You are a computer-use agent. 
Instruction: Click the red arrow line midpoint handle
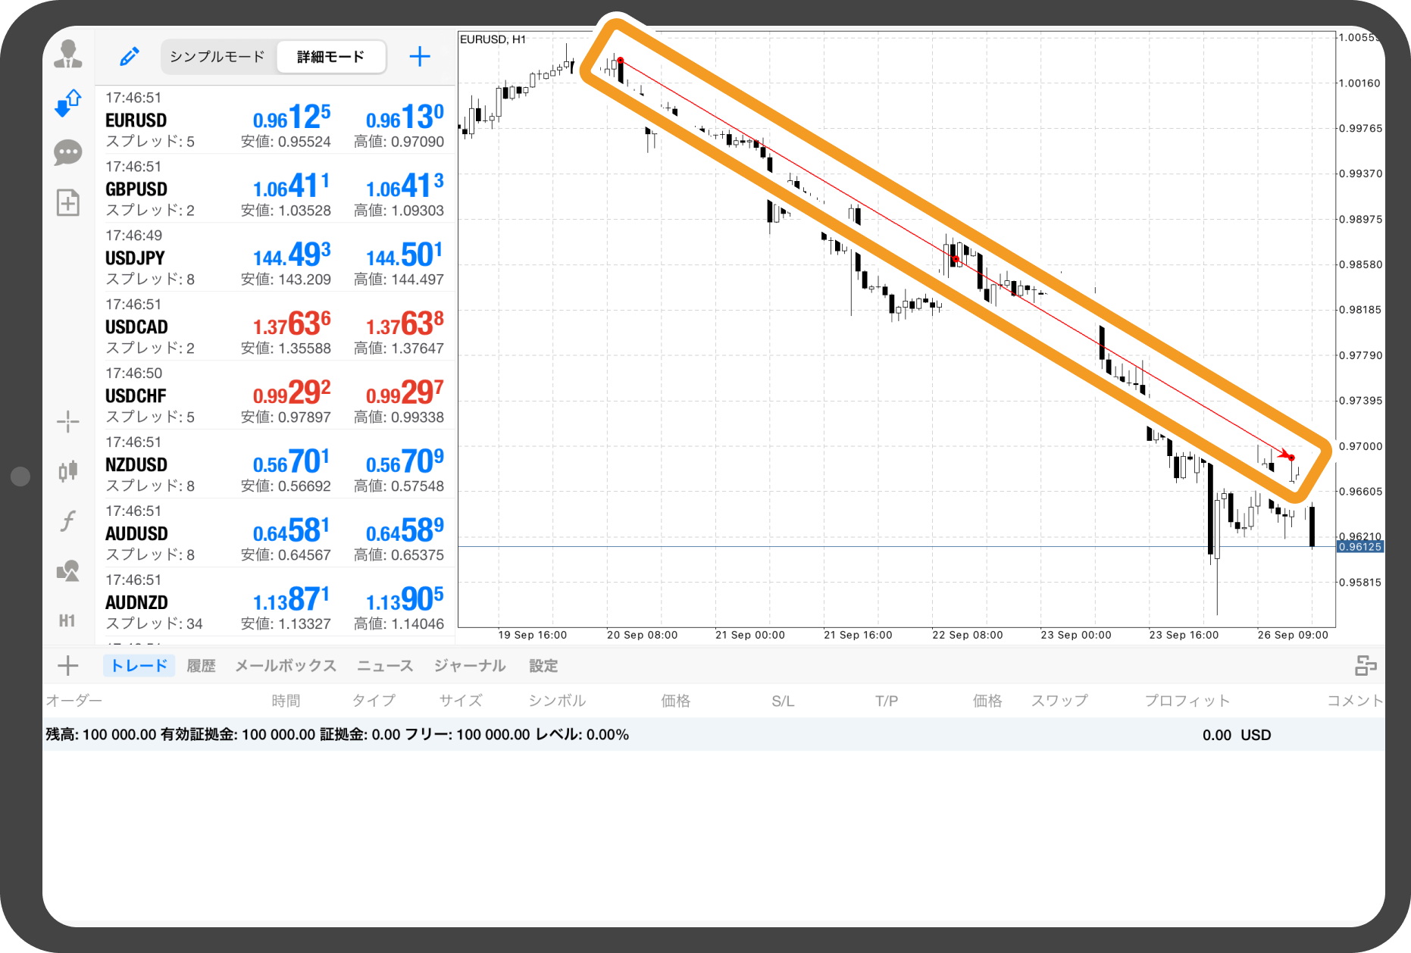956,259
